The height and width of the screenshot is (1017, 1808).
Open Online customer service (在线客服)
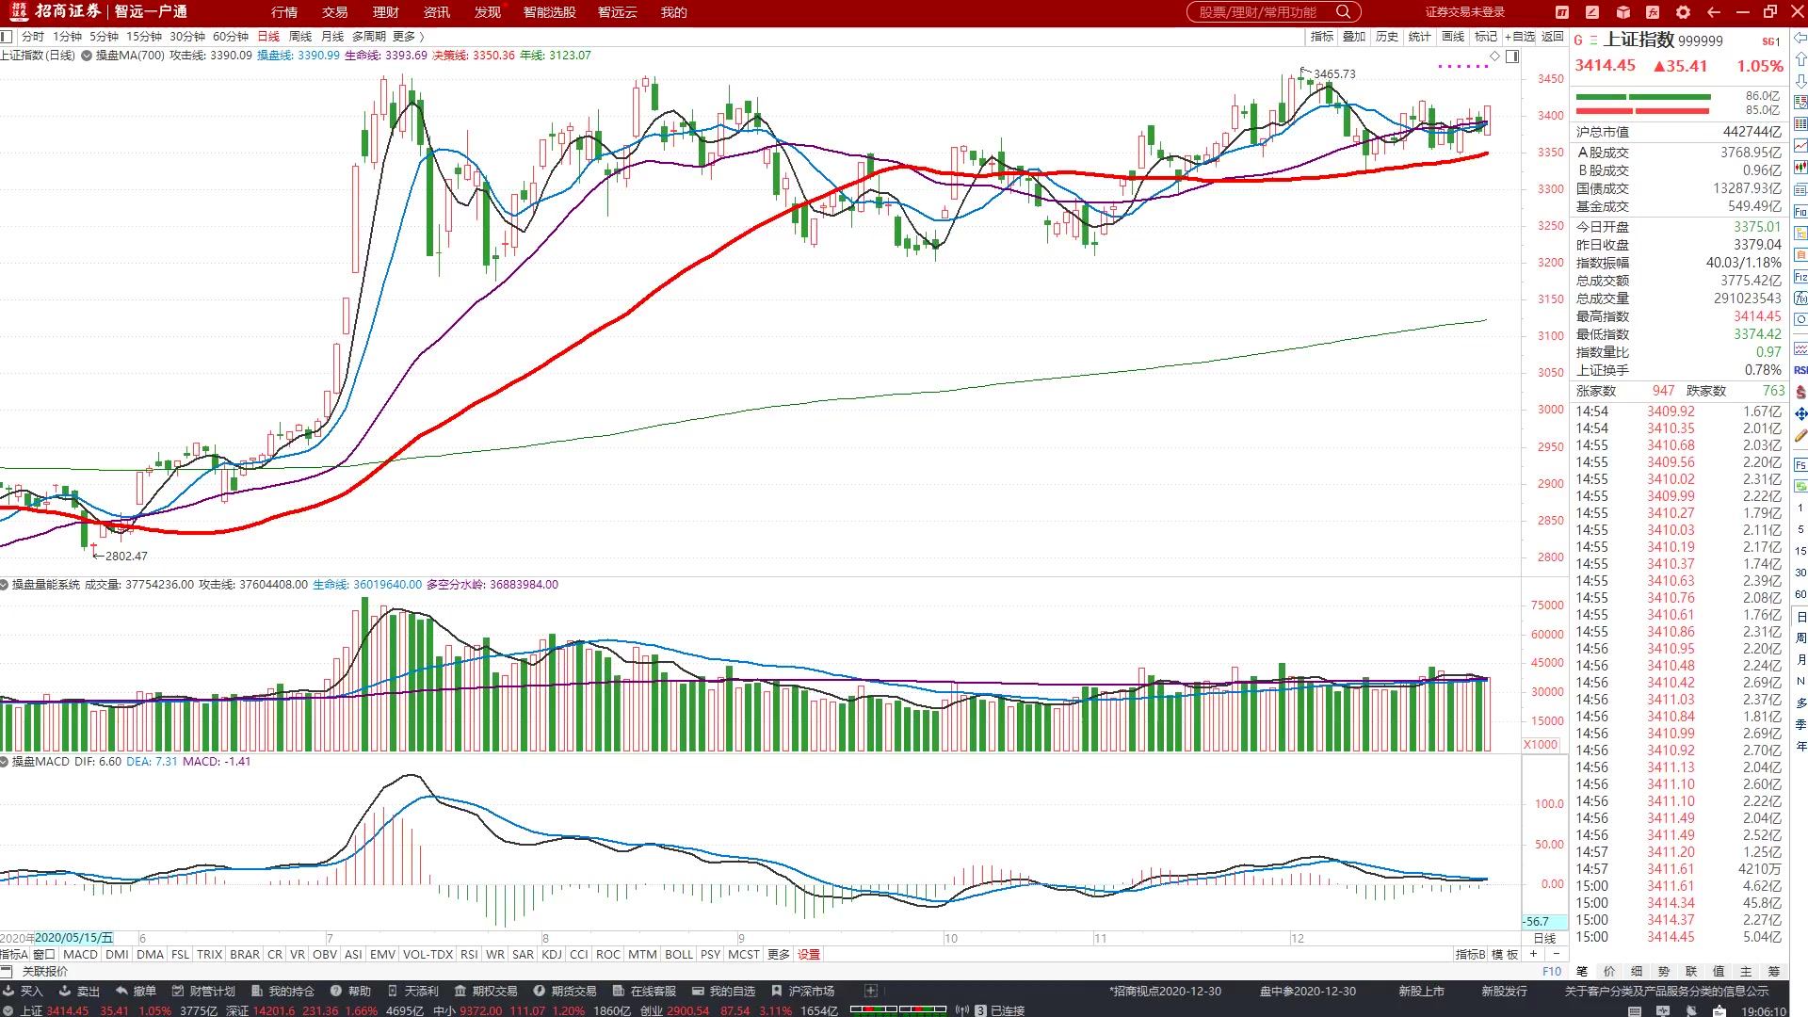click(x=645, y=991)
